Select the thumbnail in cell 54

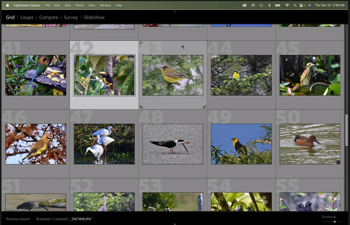pos(241,202)
